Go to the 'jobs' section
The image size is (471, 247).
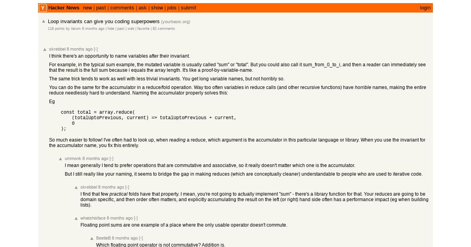[172, 8]
